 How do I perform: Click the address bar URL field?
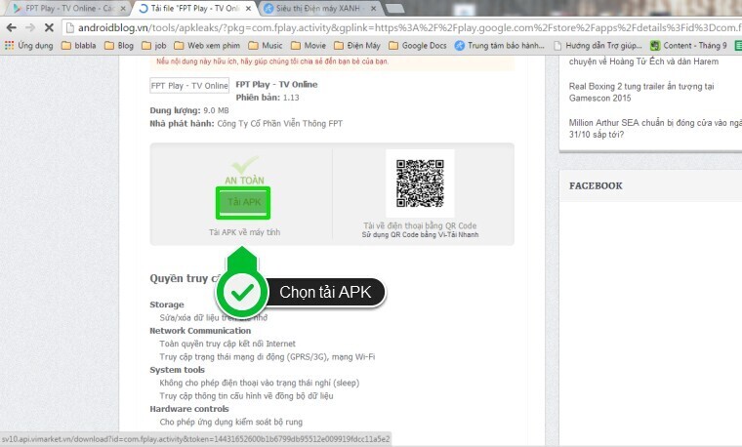pos(402,28)
